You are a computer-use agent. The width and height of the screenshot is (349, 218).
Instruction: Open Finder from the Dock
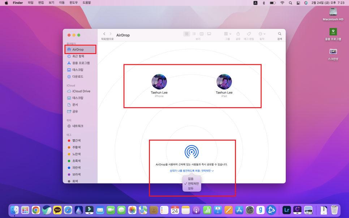(14, 210)
